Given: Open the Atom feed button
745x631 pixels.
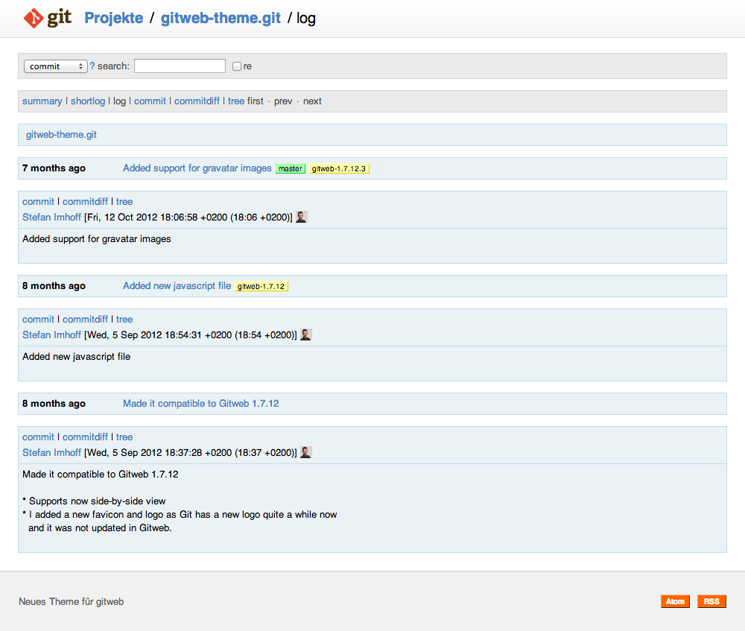Looking at the screenshot, I should [x=675, y=601].
